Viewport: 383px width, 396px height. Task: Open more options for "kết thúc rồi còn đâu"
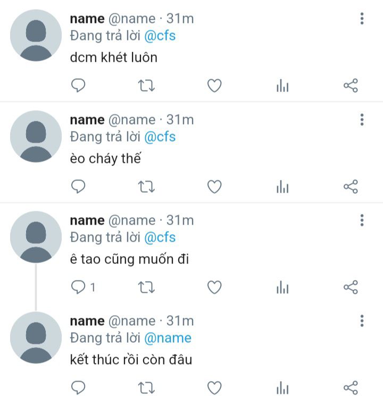[362, 321]
